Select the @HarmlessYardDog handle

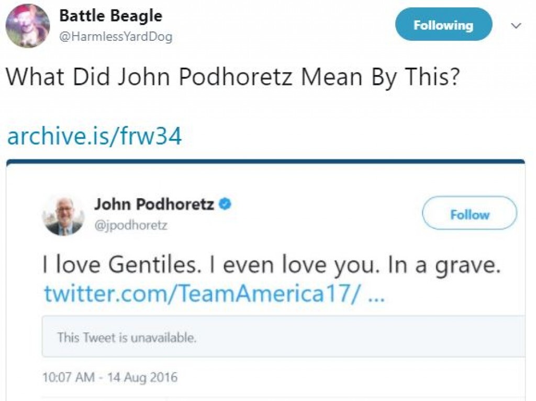(x=116, y=37)
